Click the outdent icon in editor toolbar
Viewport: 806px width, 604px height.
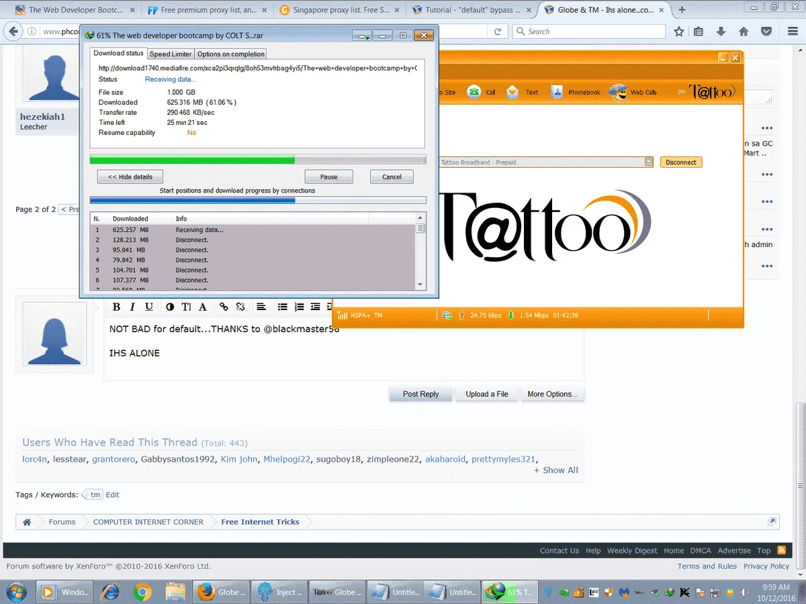click(316, 307)
